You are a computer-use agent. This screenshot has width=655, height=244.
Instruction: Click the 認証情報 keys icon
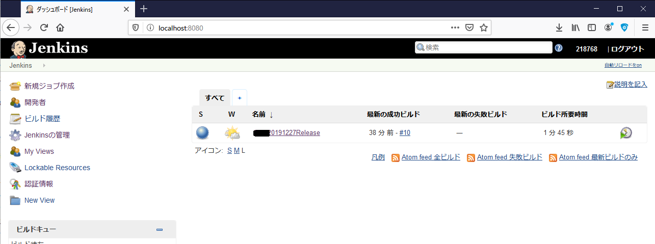(15, 184)
